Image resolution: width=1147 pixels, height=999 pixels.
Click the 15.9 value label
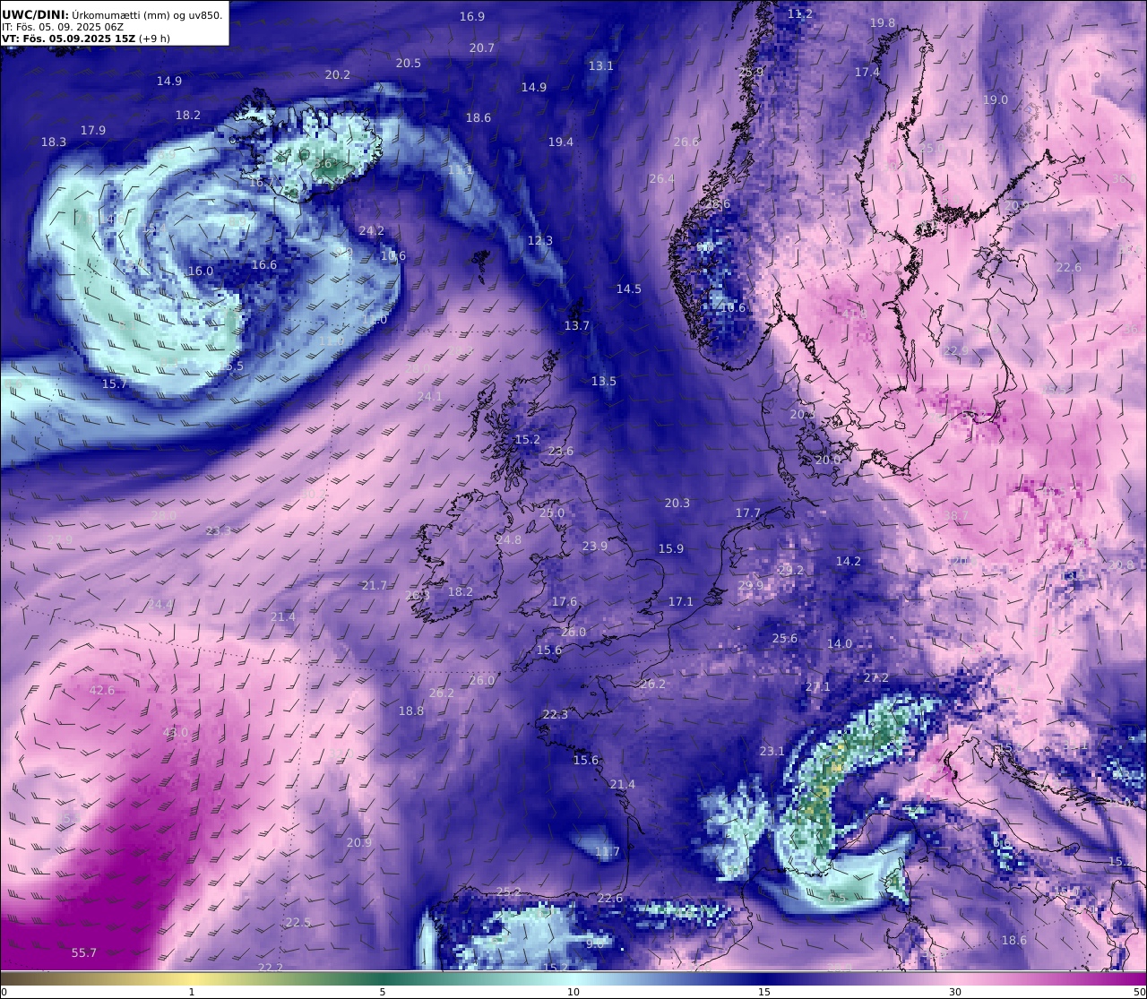pos(671,548)
